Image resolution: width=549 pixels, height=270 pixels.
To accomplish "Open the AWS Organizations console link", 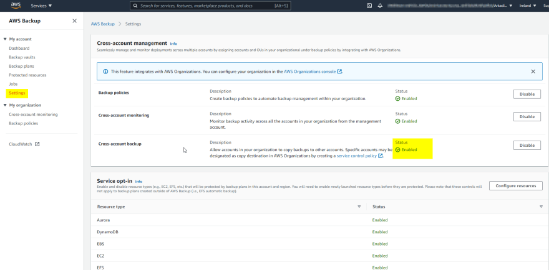I will (x=313, y=72).
